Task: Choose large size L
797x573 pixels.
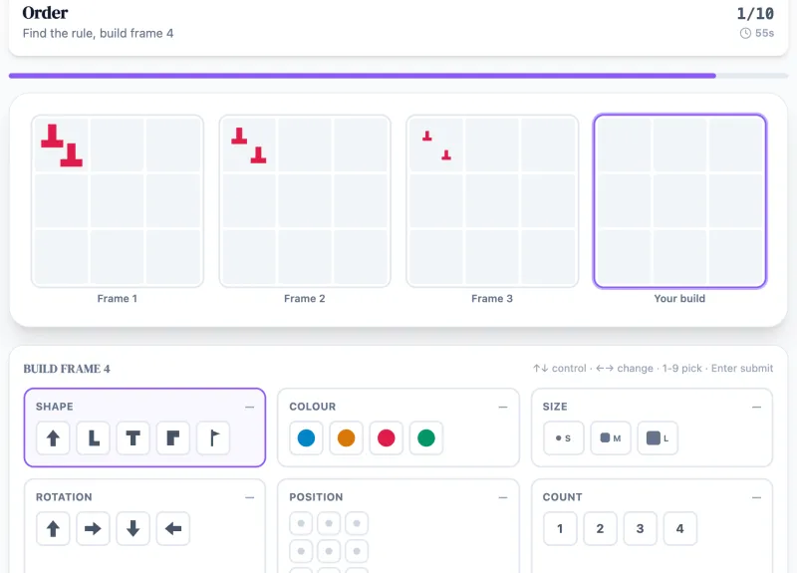Action: 658,437
